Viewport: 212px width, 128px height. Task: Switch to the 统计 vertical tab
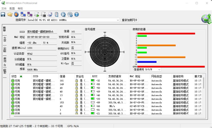click(x=5, y=40)
